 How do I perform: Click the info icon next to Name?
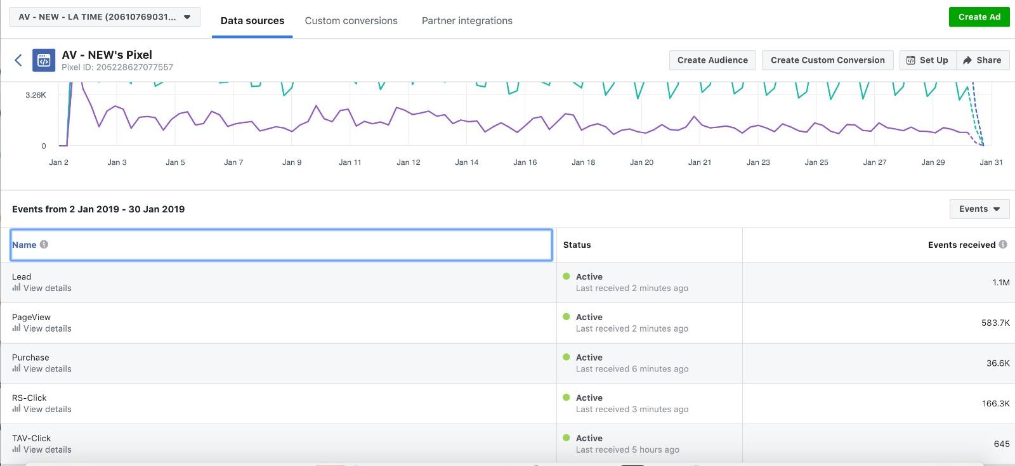[44, 244]
